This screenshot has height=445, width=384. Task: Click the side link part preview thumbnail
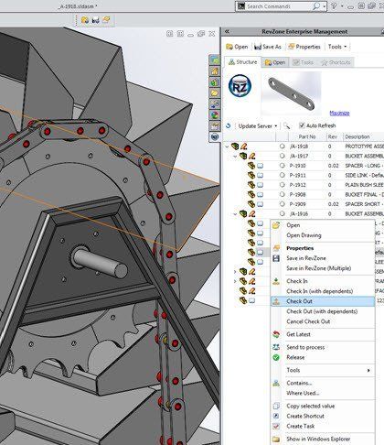click(x=292, y=93)
